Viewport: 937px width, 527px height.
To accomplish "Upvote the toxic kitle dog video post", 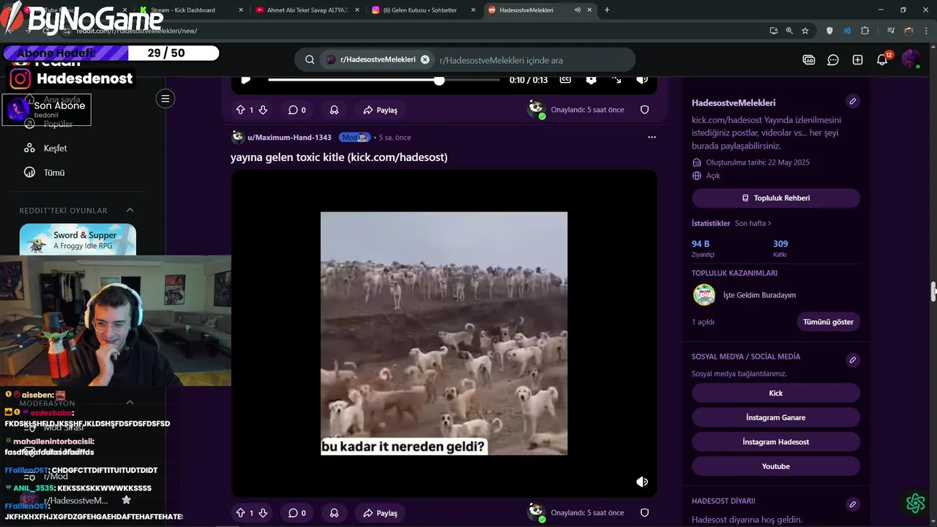I will click(x=240, y=513).
